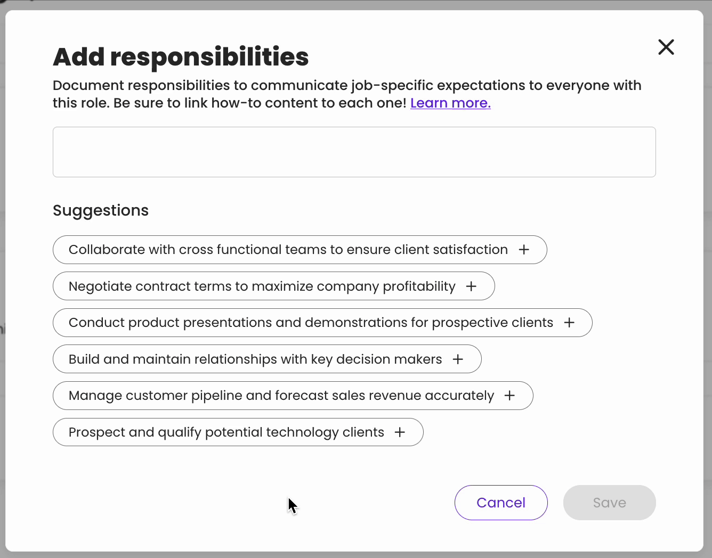Viewport: 712px width, 558px height.
Task: Select the "Build and maintain relationships" suggestion chip
Action: 255,359
